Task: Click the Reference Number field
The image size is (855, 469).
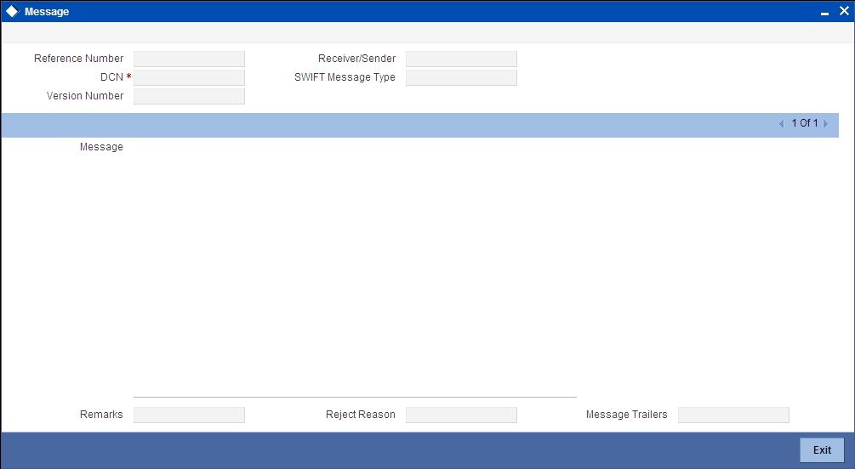Action: [x=189, y=59]
